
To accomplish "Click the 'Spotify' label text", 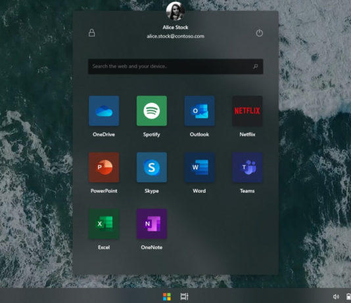I will [x=152, y=134].
